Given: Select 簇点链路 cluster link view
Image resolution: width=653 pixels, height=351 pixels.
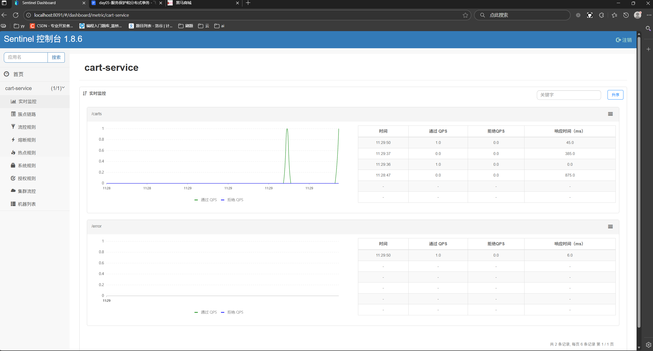Looking at the screenshot, I should coord(27,114).
